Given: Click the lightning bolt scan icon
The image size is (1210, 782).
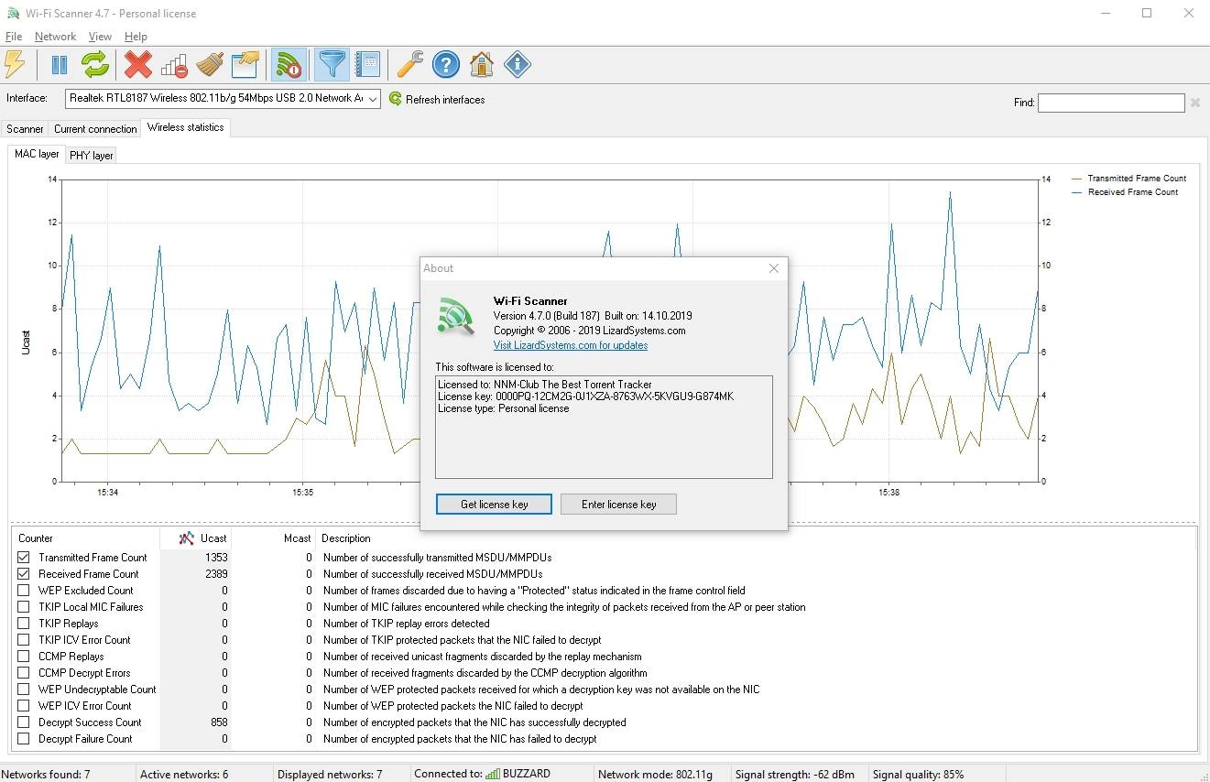Looking at the screenshot, I should (15, 64).
